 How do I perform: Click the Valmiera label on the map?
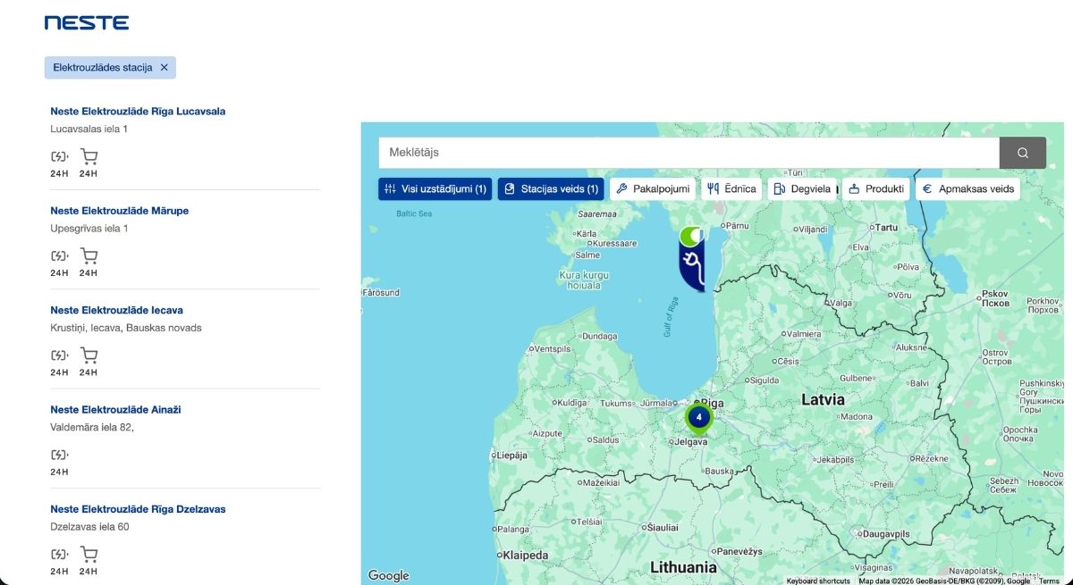pos(804,334)
